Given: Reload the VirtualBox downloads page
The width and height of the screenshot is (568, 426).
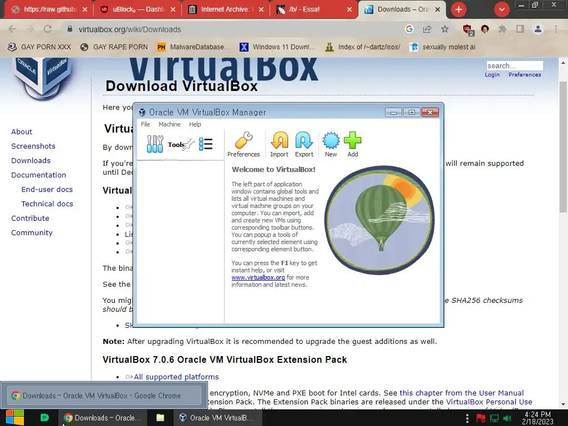Looking at the screenshot, I should pyautogui.click(x=48, y=29).
